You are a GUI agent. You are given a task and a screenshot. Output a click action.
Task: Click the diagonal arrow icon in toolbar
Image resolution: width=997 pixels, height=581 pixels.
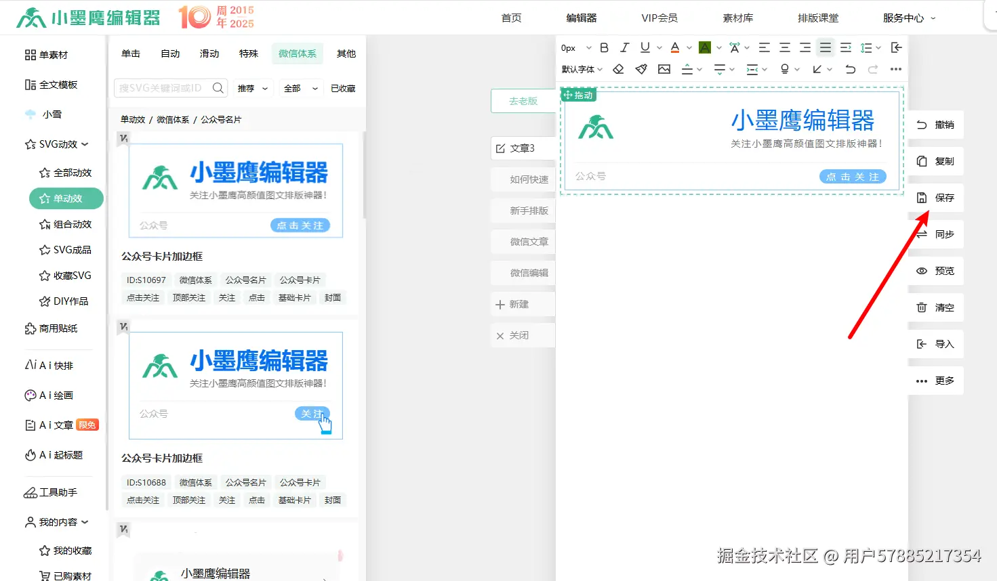point(817,69)
